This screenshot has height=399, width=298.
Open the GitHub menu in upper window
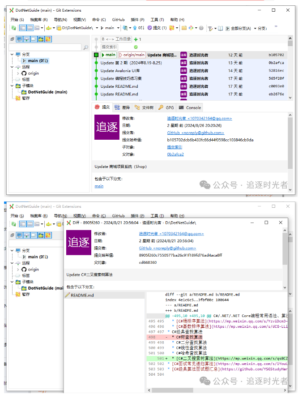(118, 20)
